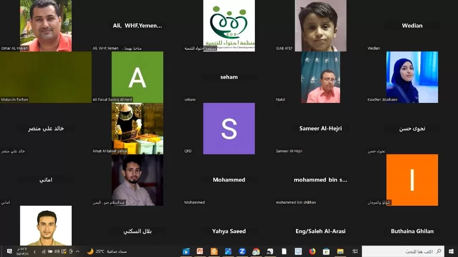458x257 pixels.
Task: Open File Explorer from taskbar
Action: tap(340, 251)
